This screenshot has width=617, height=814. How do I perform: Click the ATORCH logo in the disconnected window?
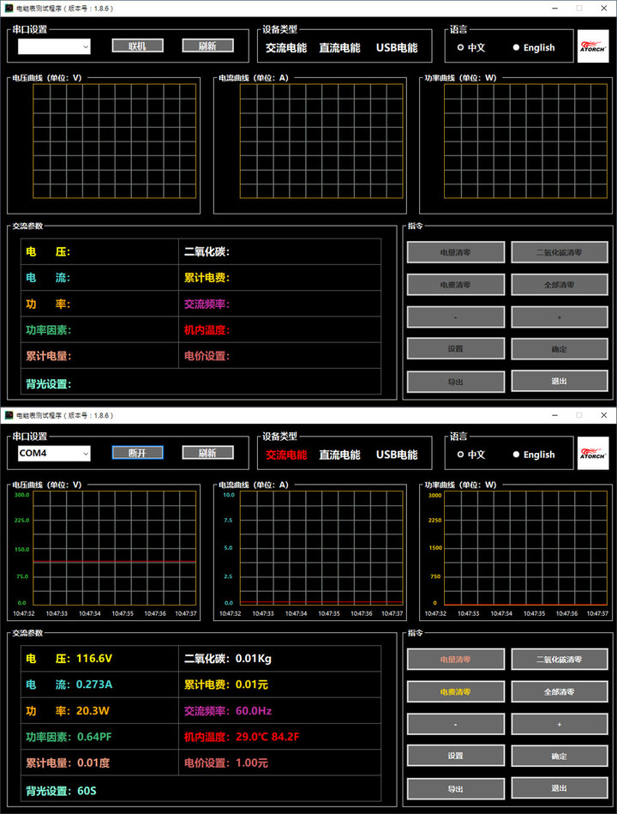593,46
